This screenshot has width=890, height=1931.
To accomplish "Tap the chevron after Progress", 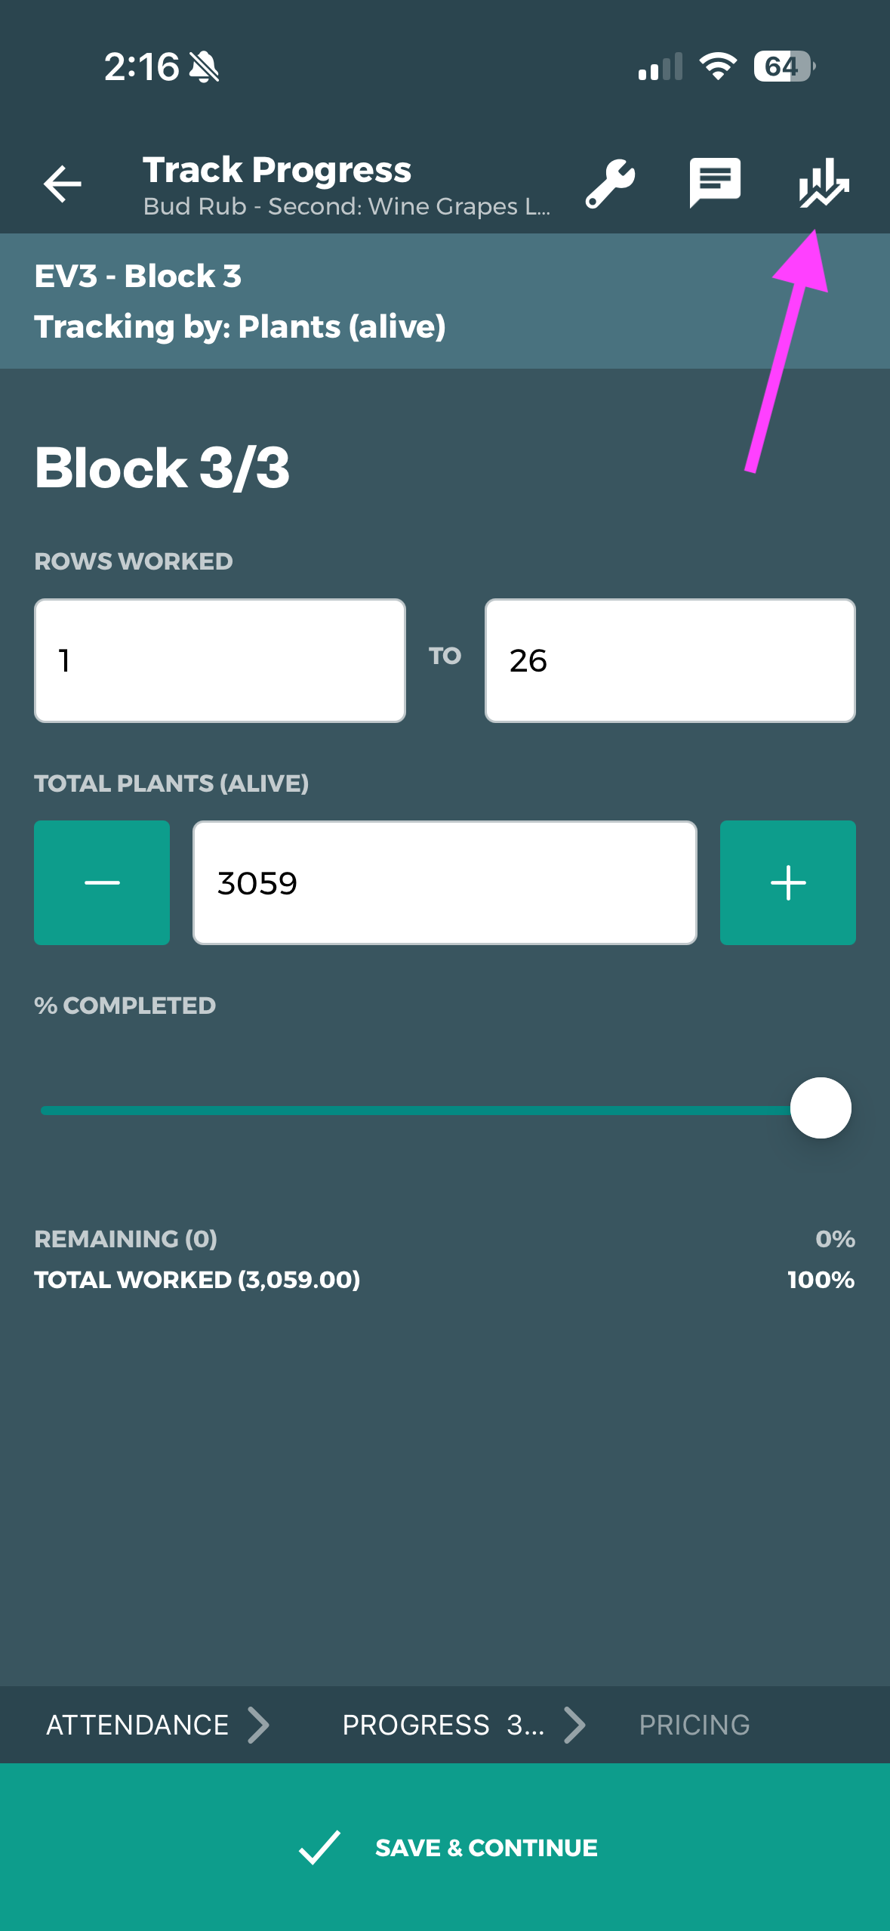I will point(575,1725).
